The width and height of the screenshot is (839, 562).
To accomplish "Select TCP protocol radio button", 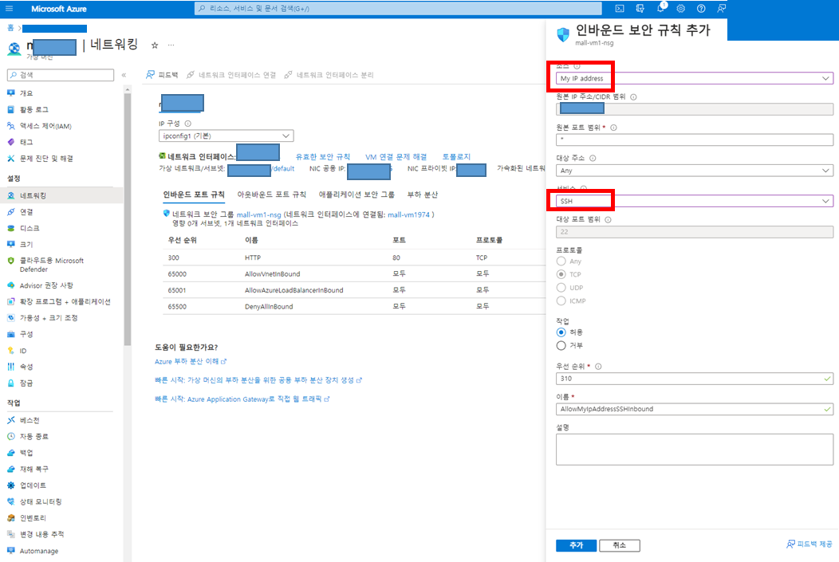I will click(561, 274).
